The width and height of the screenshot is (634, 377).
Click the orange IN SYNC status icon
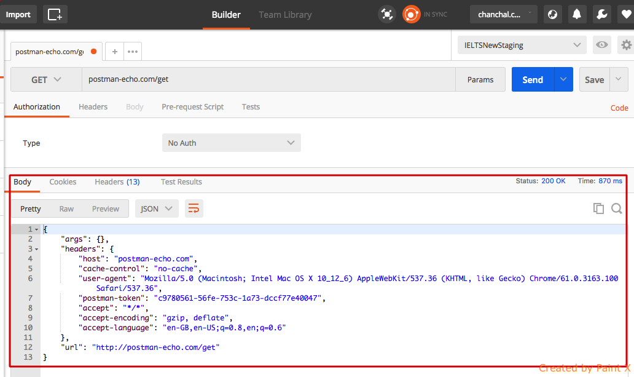(x=412, y=14)
